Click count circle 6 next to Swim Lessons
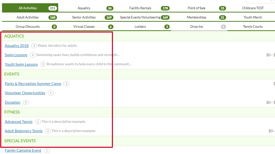This screenshot has width=275, height=154. click(33, 55)
